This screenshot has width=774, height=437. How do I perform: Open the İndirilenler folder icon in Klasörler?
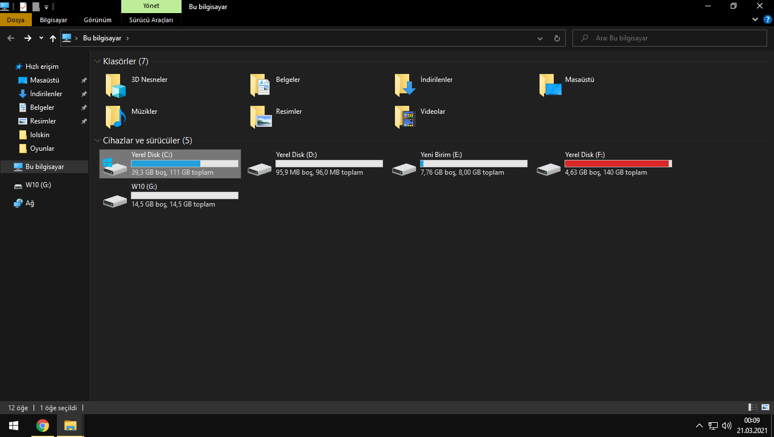[x=405, y=85]
